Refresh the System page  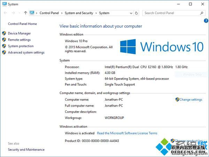coord(136,13)
